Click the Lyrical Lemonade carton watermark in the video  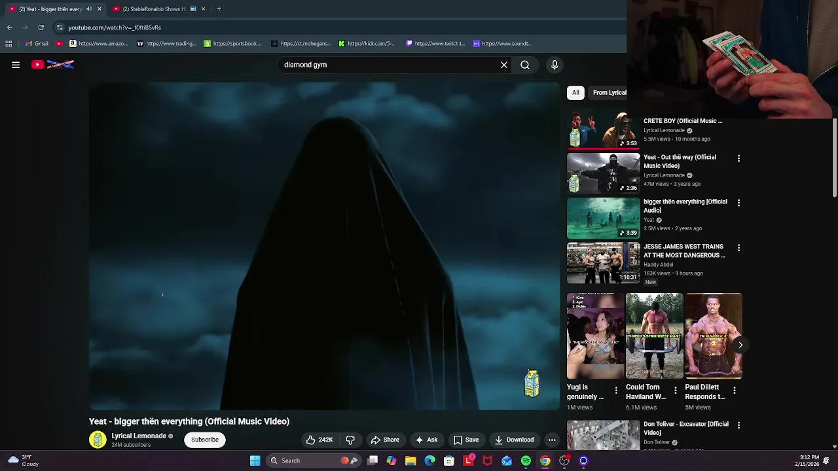coord(532,383)
